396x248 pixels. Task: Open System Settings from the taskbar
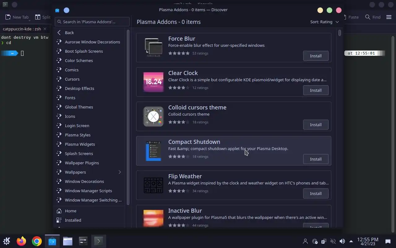(83, 241)
